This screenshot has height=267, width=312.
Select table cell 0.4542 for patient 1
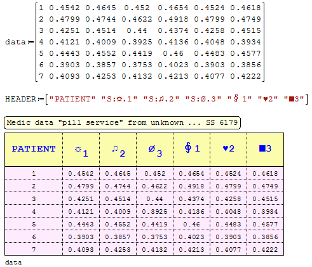pyautogui.click(x=81, y=174)
